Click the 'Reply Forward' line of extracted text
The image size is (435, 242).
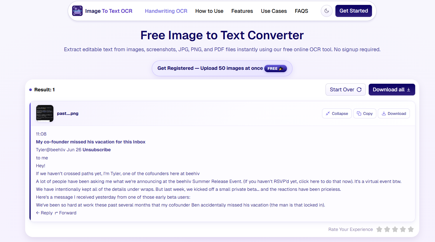coord(56,213)
